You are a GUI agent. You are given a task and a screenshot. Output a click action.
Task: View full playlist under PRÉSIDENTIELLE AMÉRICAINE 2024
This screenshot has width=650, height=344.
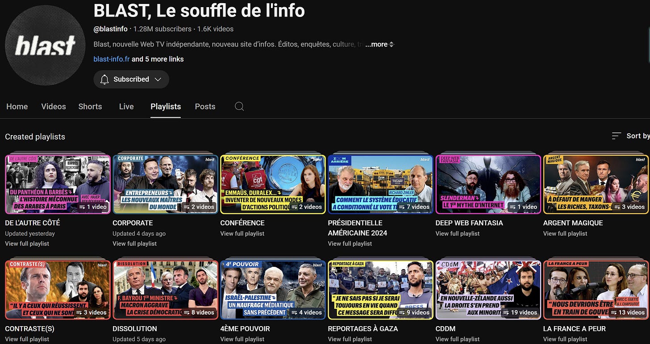tap(350, 244)
